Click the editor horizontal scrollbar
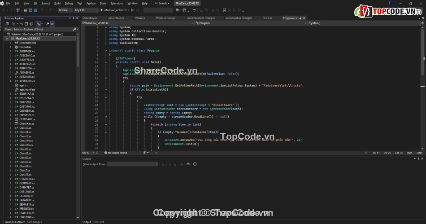Screen dimensions: 426x224 (261, 153)
